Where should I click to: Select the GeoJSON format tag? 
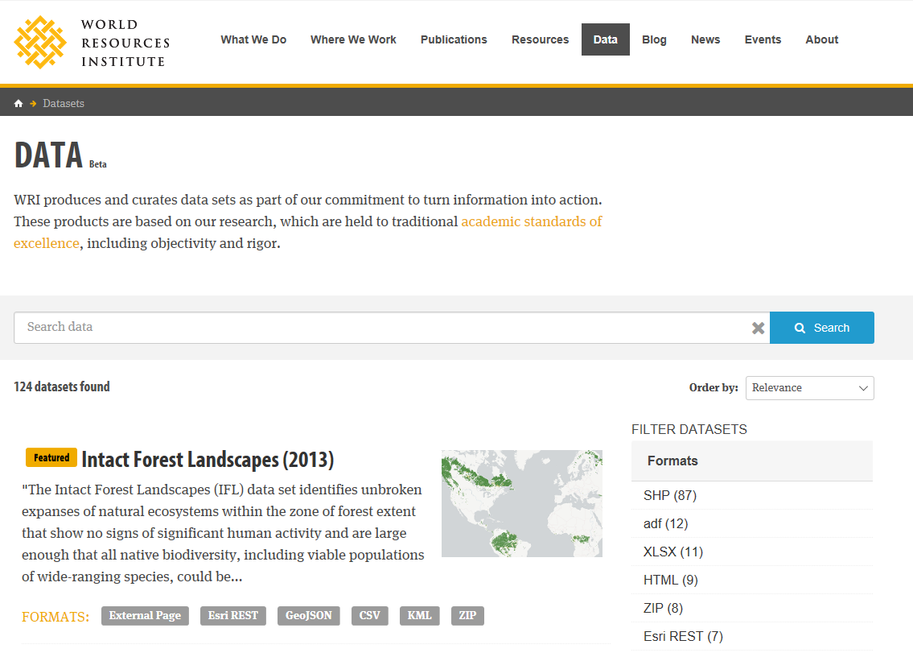coord(309,616)
